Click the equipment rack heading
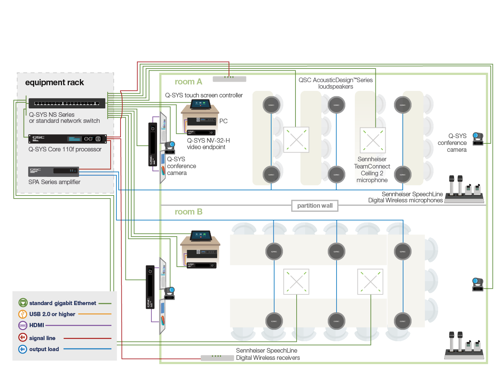The image size is (502, 388). coord(54,83)
